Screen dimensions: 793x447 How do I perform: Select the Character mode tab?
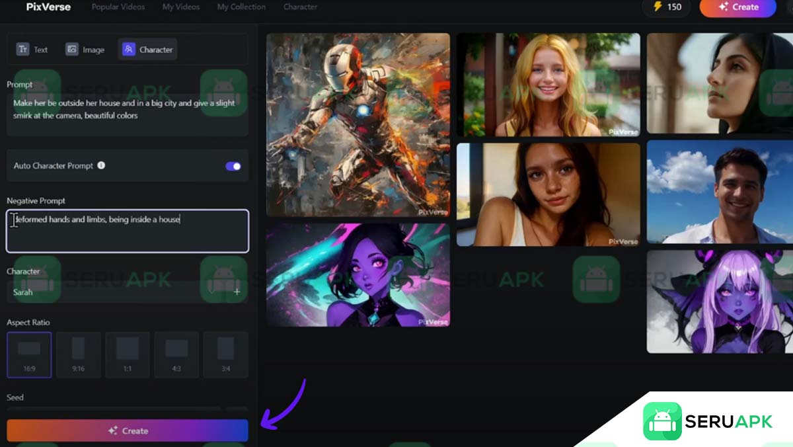(148, 50)
